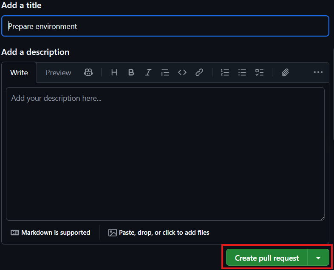Insert a quote block

[x=165, y=72]
